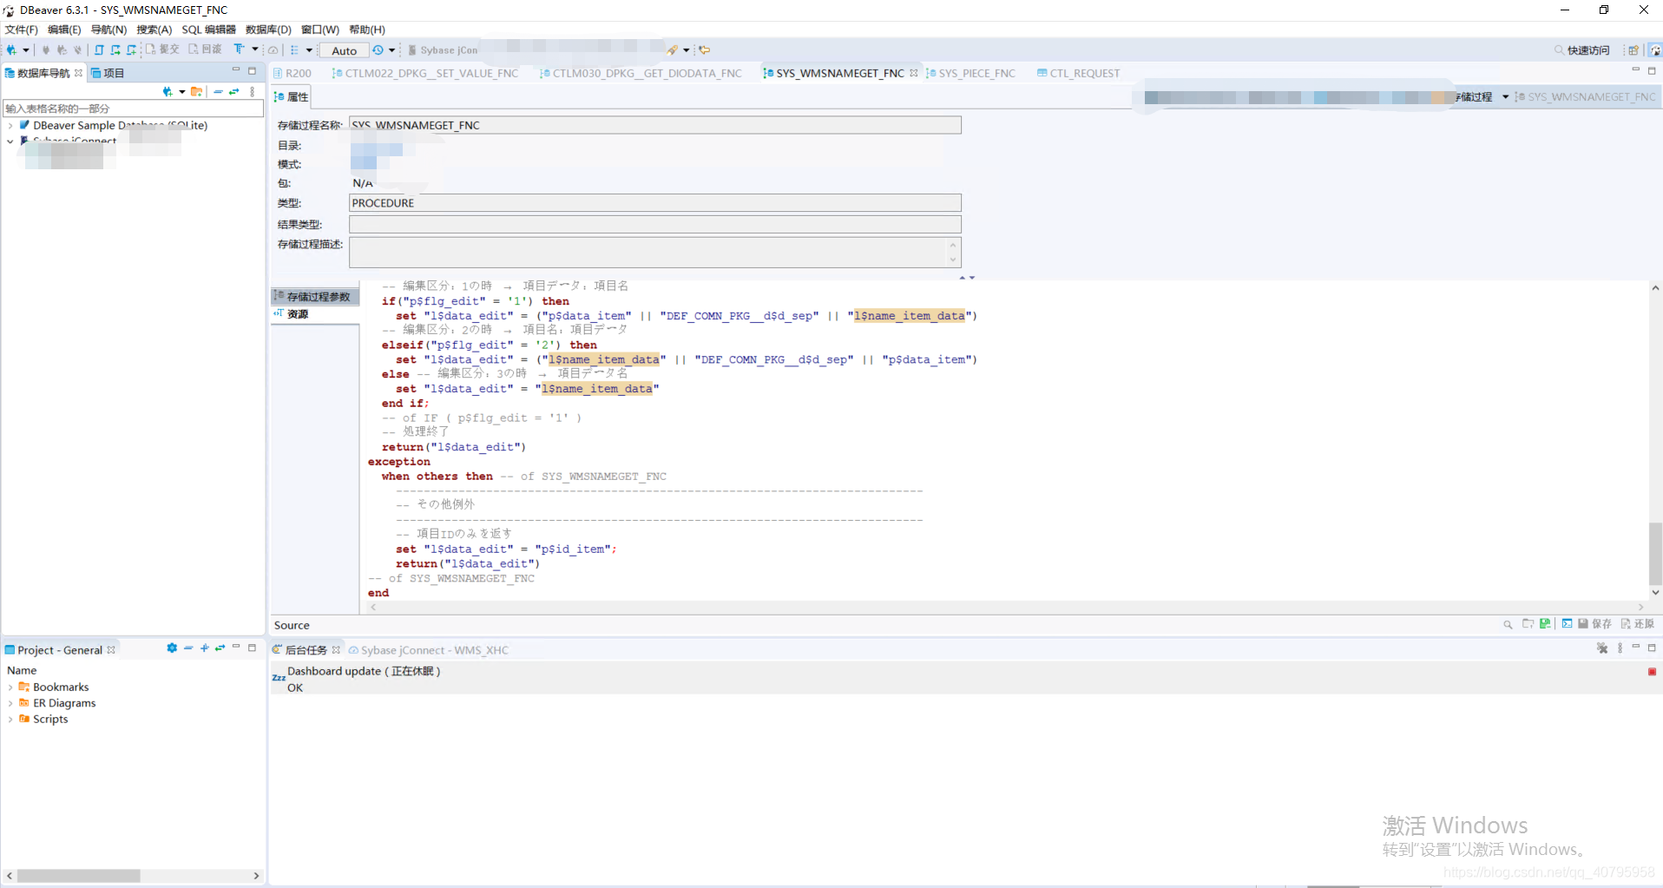This screenshot has width=1663, height=888.
Task: Switch to the SYS_PIECE_FNC tab
Action: [x=970, y=73]
